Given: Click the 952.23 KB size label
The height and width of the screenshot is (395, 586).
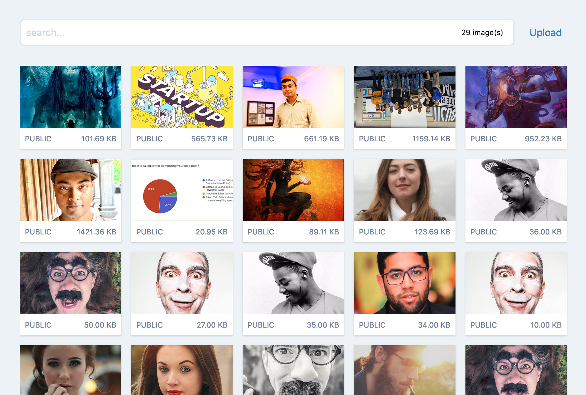Looking at the screenshot, I should click(543, 139).
